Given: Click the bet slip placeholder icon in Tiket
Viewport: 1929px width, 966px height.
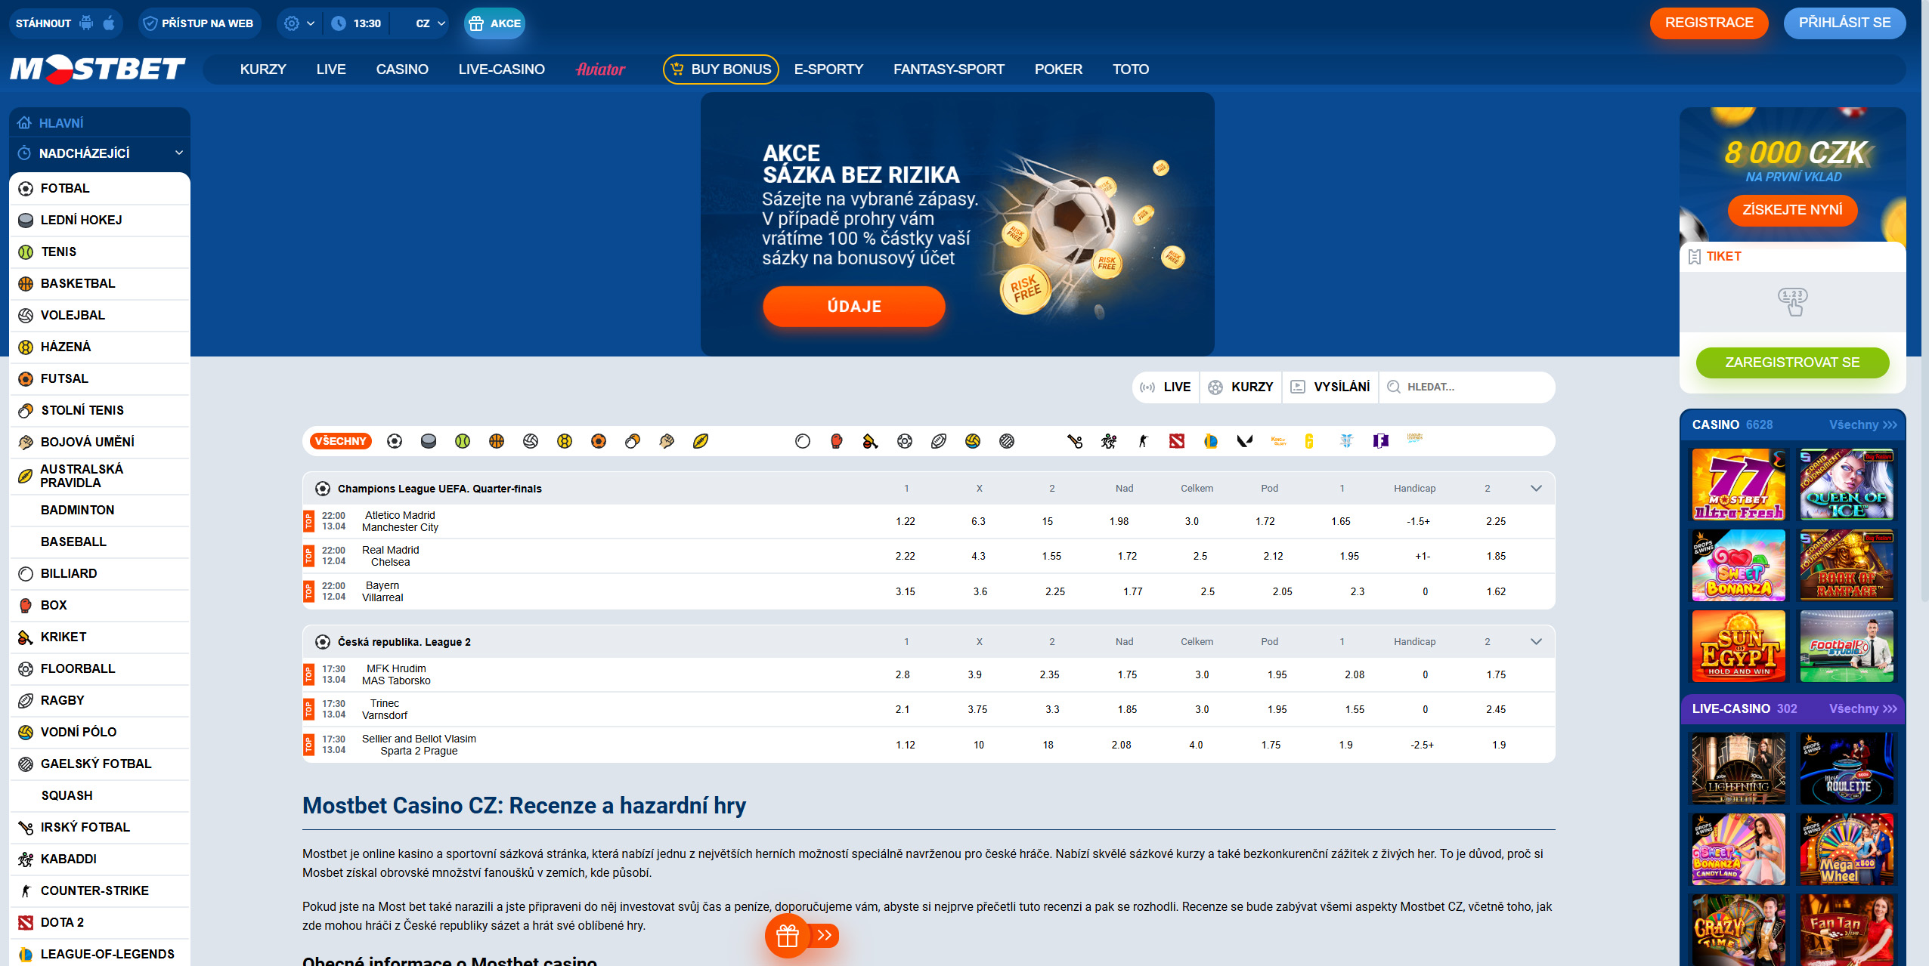Looking at the screenshot, I should coord(1792,302).
